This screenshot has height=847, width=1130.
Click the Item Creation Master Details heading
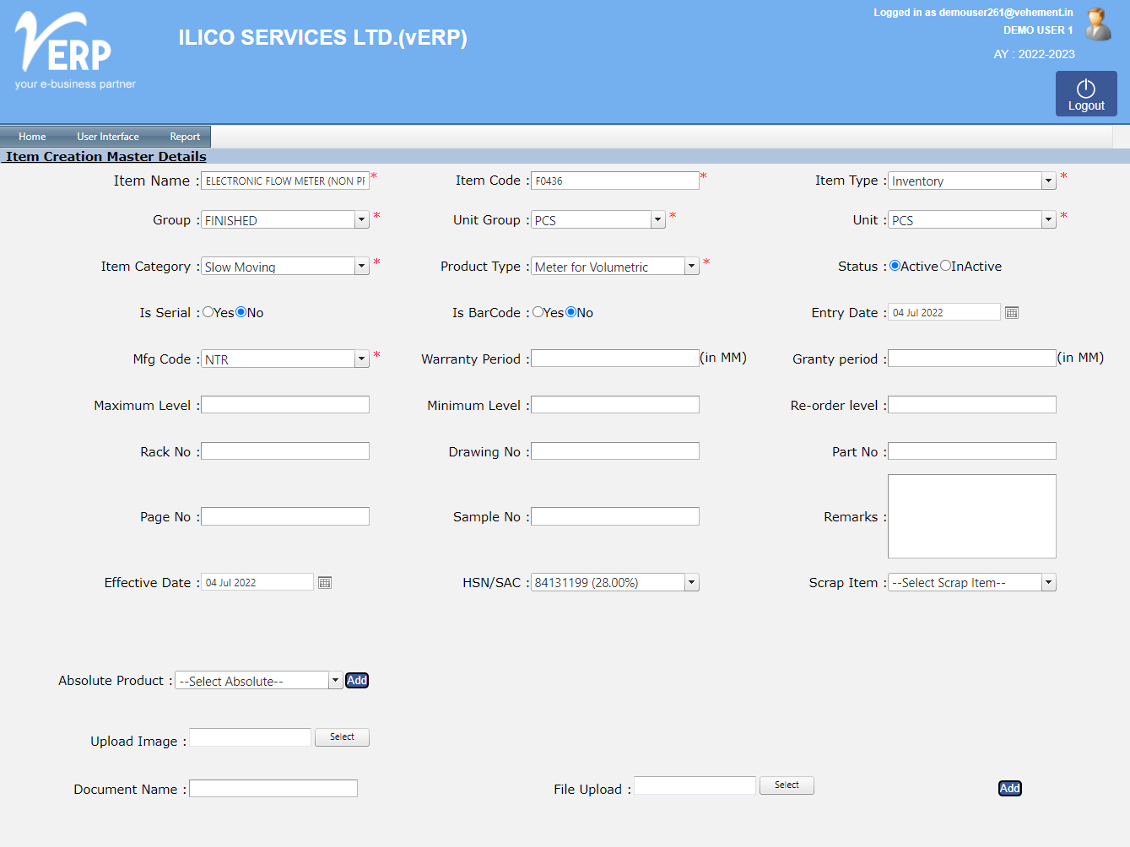tap(106, 157)
